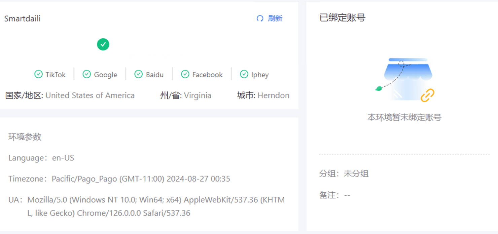Click the store illustration in bound accounts
The width and height of the screenshot is (498, 234).
407,79
